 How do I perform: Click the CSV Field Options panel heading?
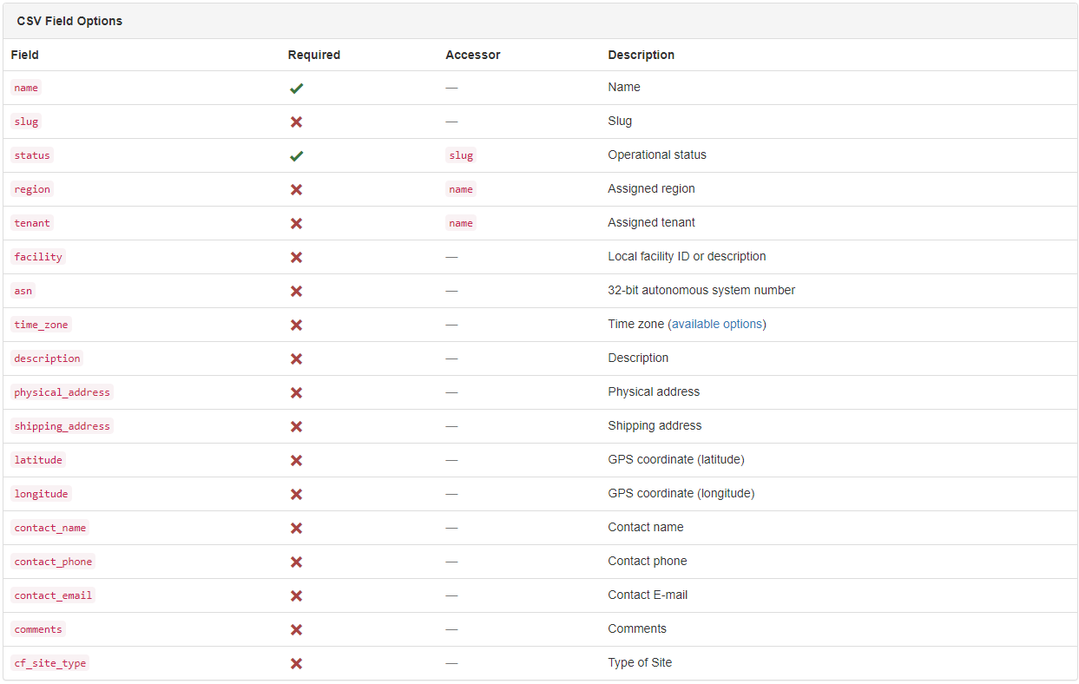click(x=69, y=21)
